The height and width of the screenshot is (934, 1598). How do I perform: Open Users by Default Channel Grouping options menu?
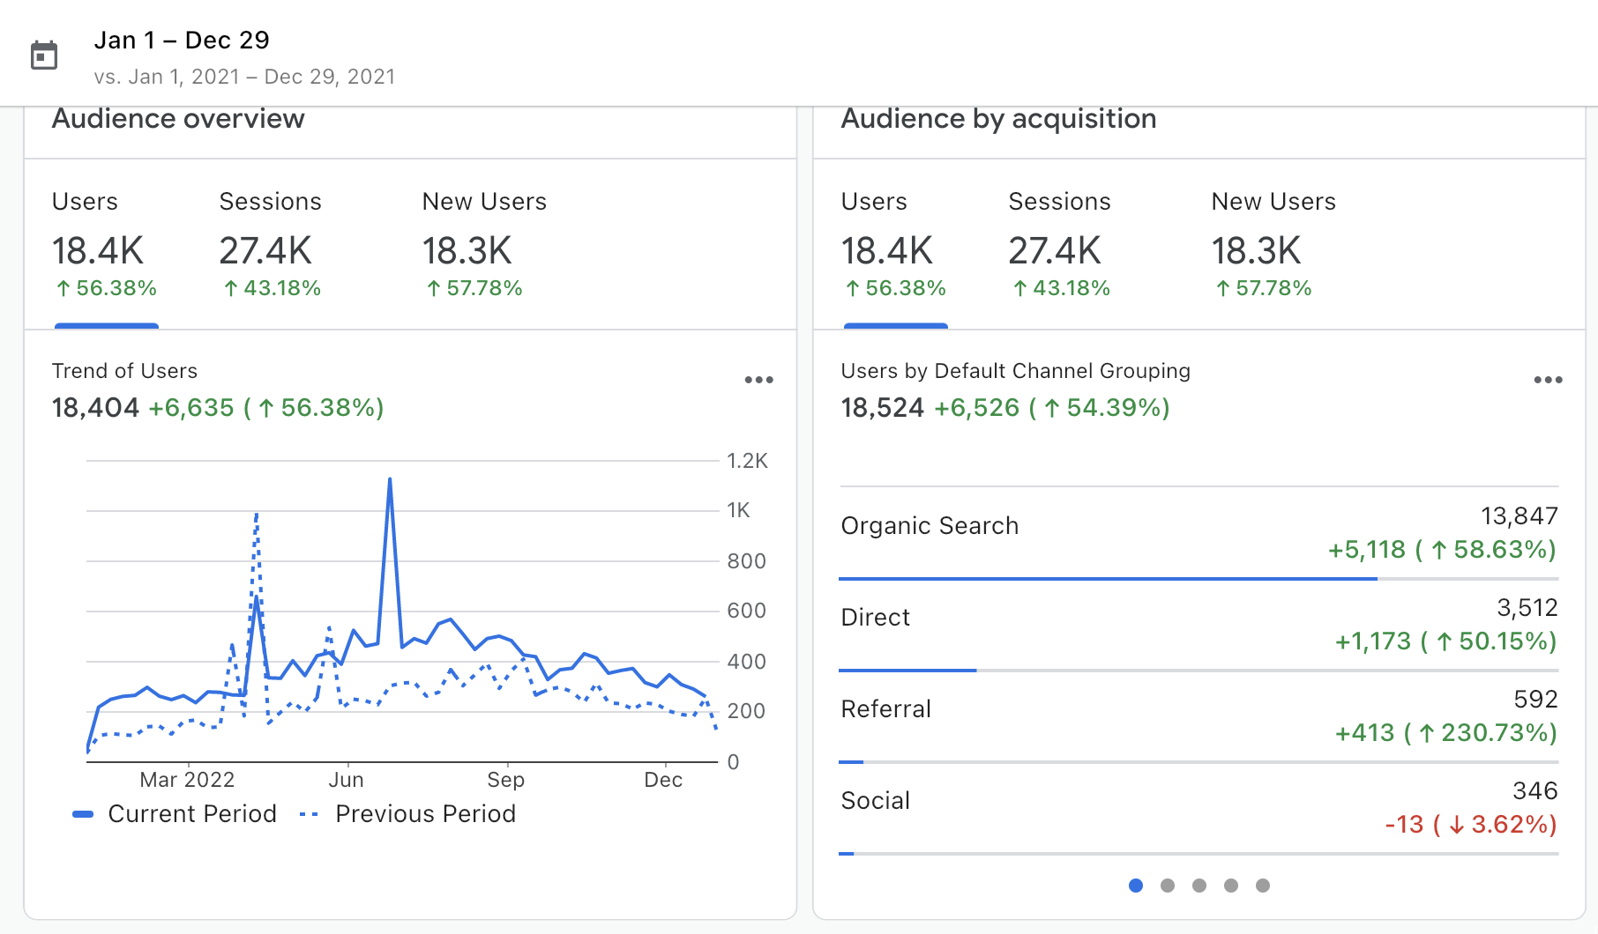coord(1548,380)
